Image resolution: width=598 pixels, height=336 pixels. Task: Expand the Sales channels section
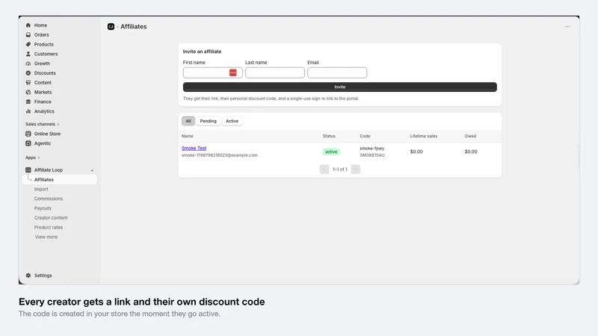pyautogui.click(x=43, y=124)
